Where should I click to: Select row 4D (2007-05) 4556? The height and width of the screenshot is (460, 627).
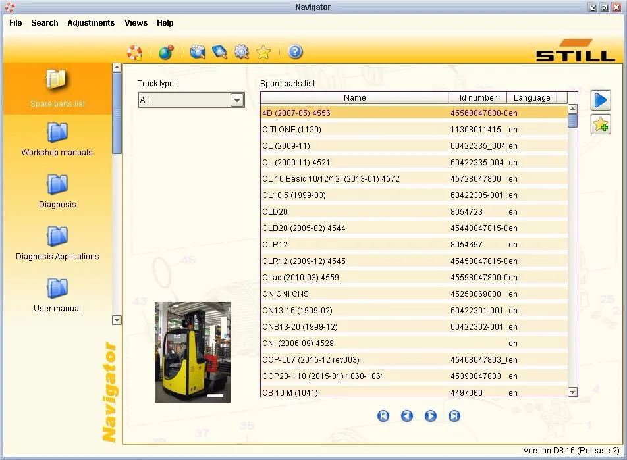(414, 113)
